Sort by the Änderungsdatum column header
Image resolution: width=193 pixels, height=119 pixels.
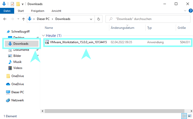(x=122, y=28)
